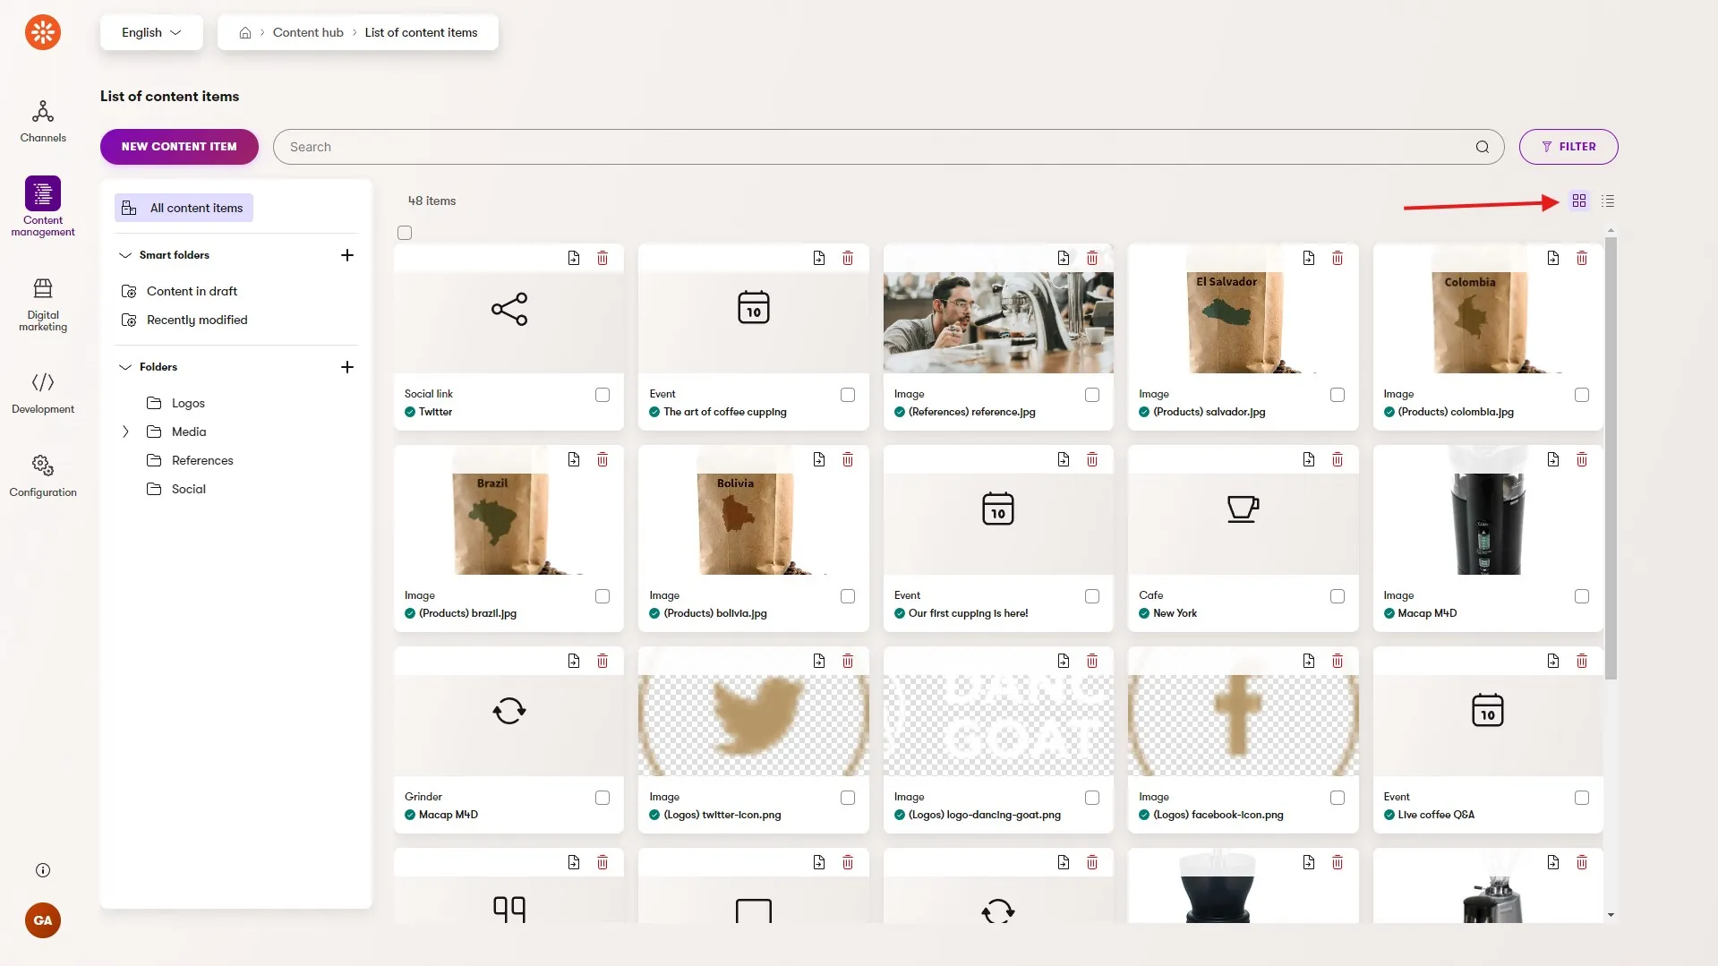Open the Logos folder
Screen dimensions: 1718x966
(176, 403)
